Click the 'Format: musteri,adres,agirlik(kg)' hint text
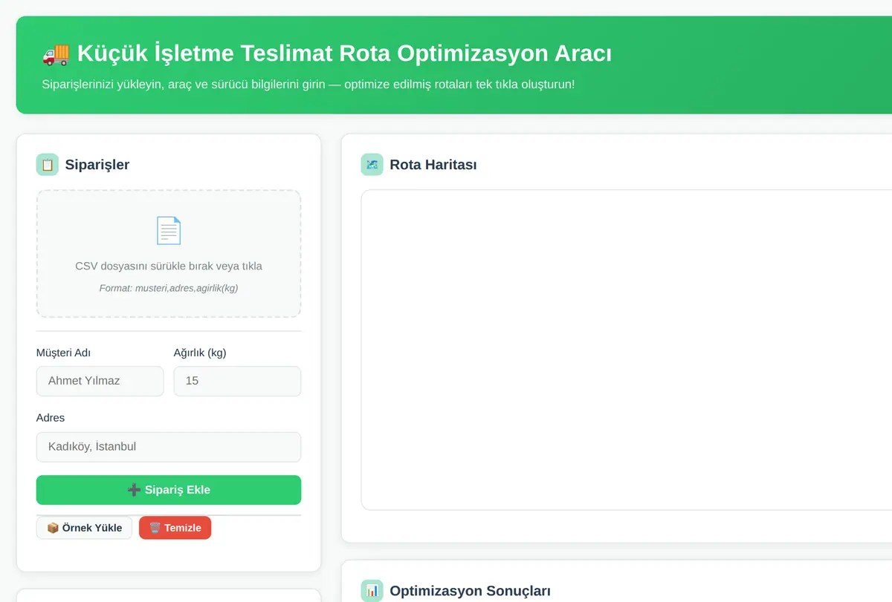 (x=169, y=288)
